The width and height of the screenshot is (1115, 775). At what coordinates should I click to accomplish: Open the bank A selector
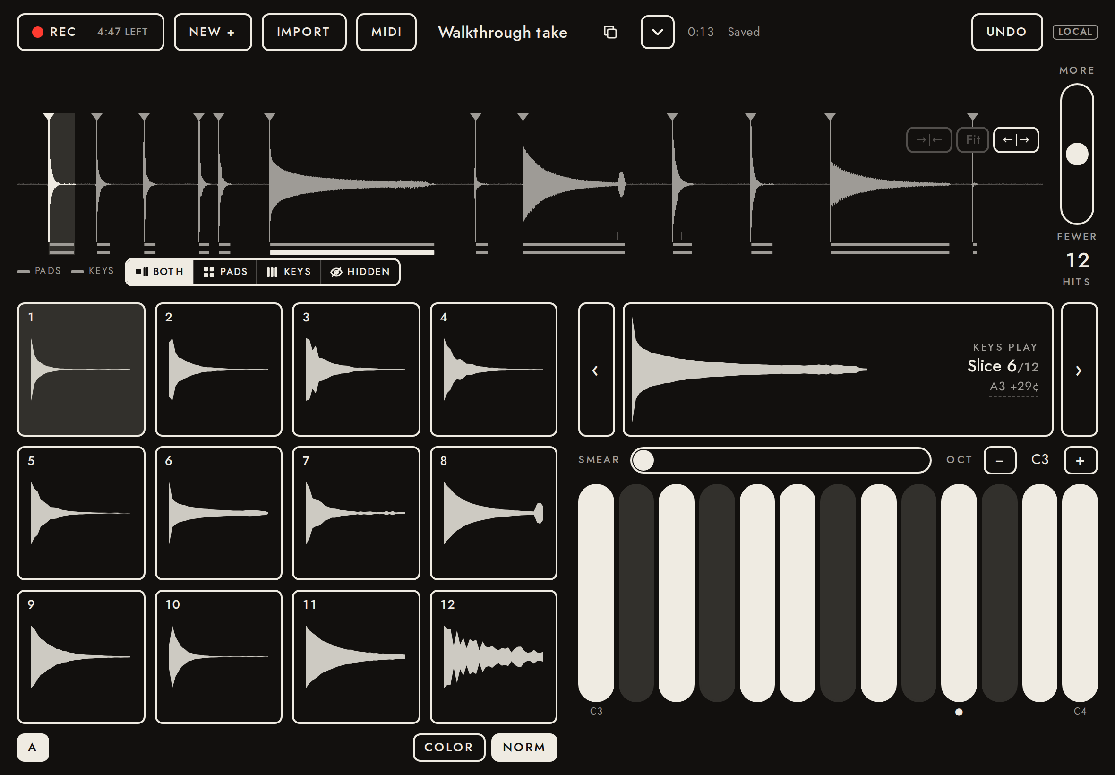[x=33, y=747]
